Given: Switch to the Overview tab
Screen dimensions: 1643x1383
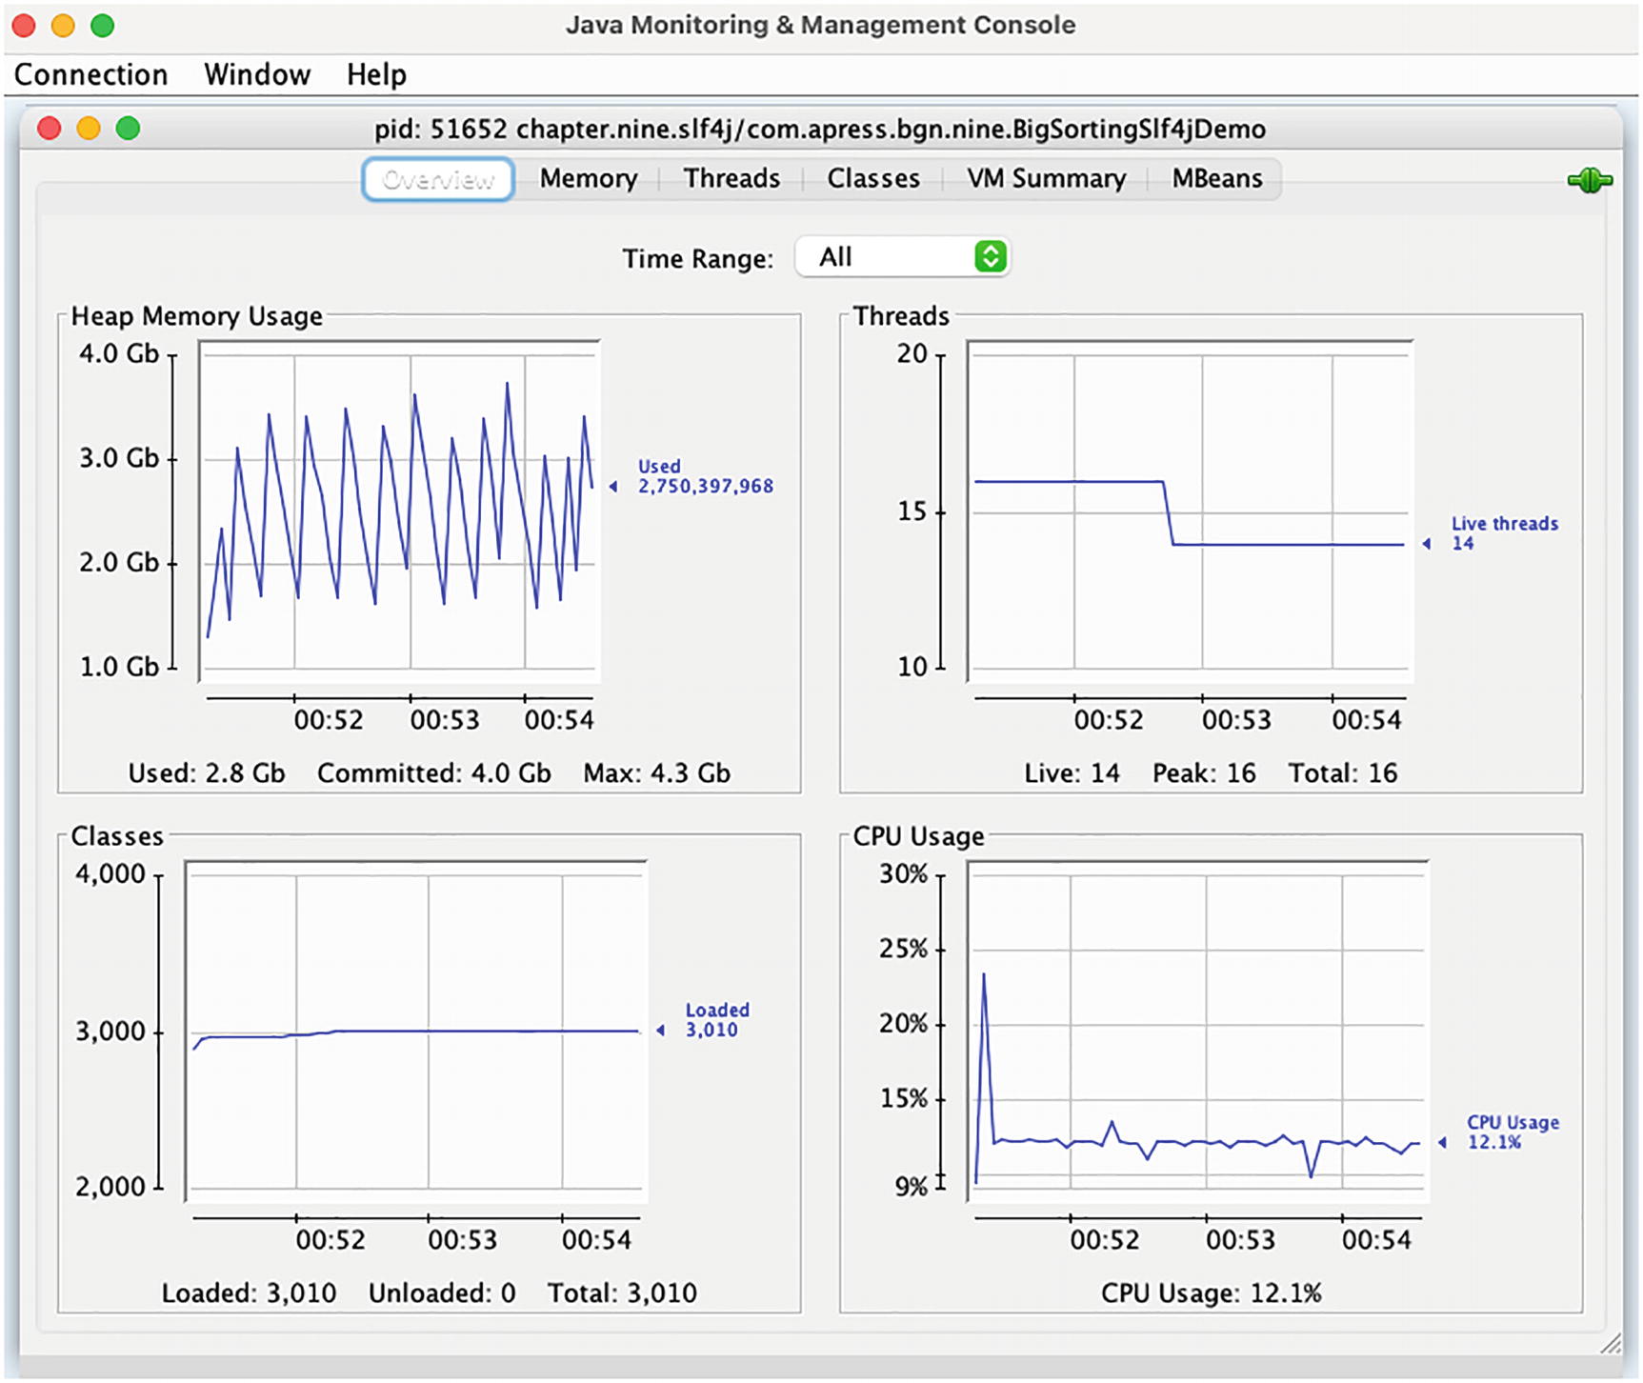Looking at the screenshot, I should coord(438,179).
